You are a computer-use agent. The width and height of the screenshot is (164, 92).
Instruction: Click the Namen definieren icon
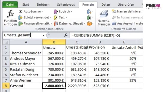pos(114,11)
